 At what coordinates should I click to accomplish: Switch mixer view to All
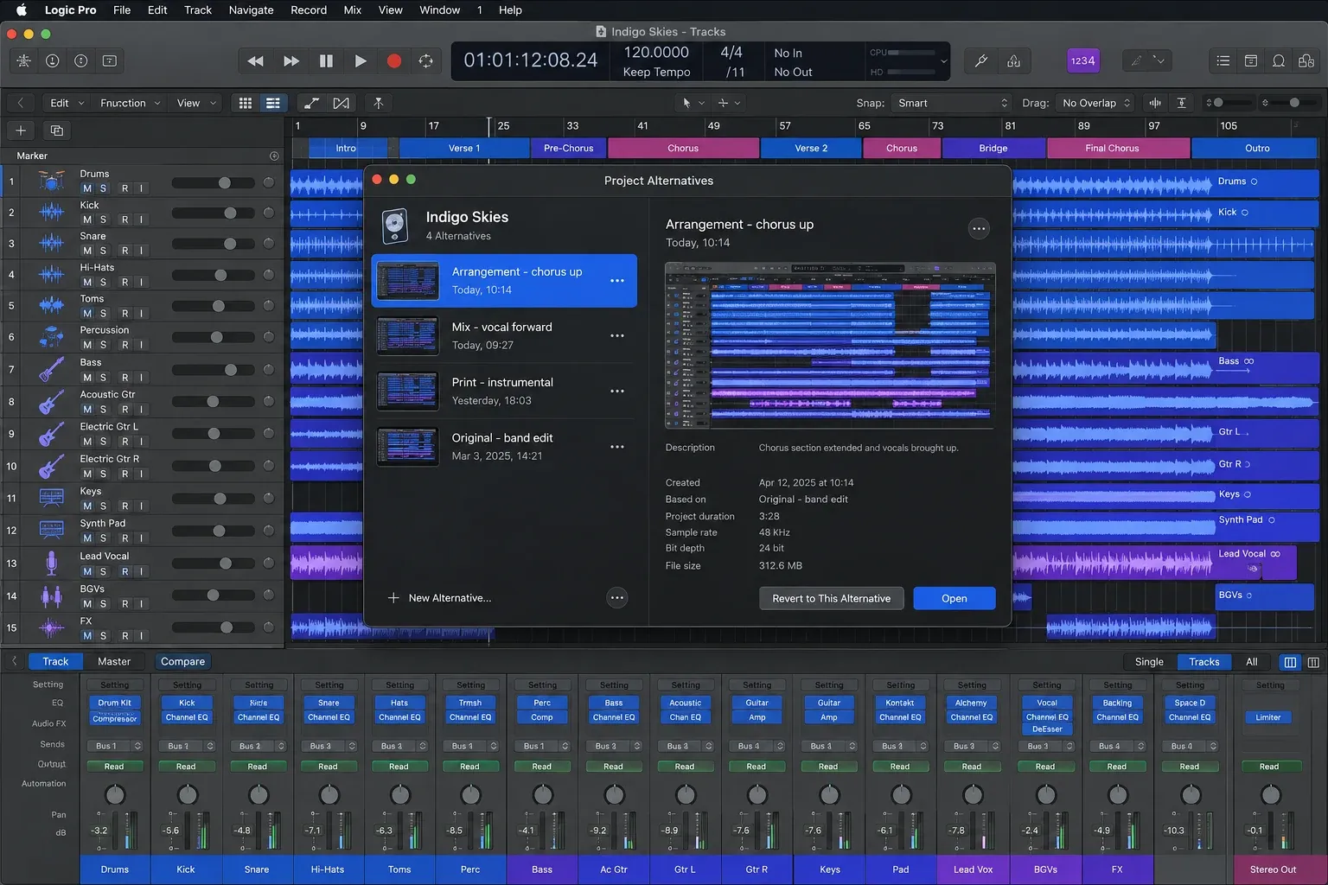pyautogui.click(x=1251, y=661)
